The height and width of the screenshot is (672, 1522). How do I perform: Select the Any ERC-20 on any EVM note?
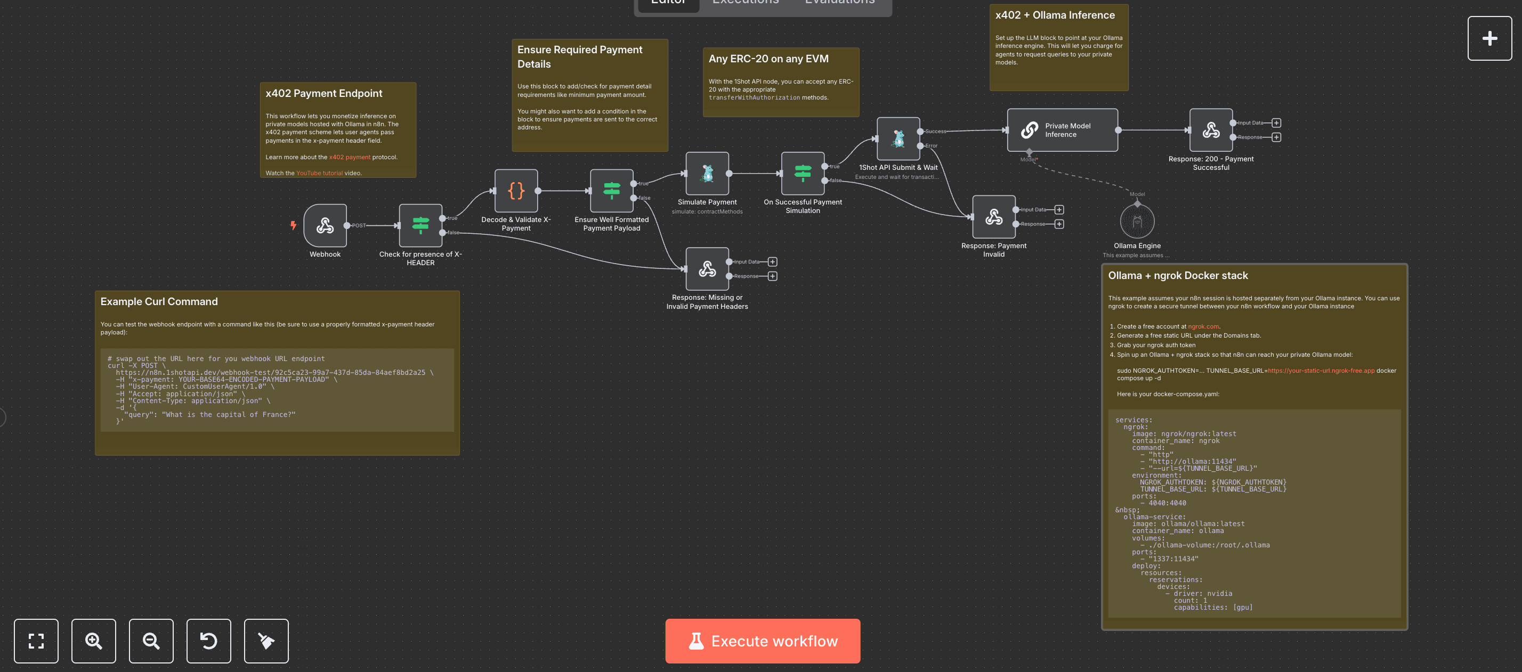[x=781, y=82]
